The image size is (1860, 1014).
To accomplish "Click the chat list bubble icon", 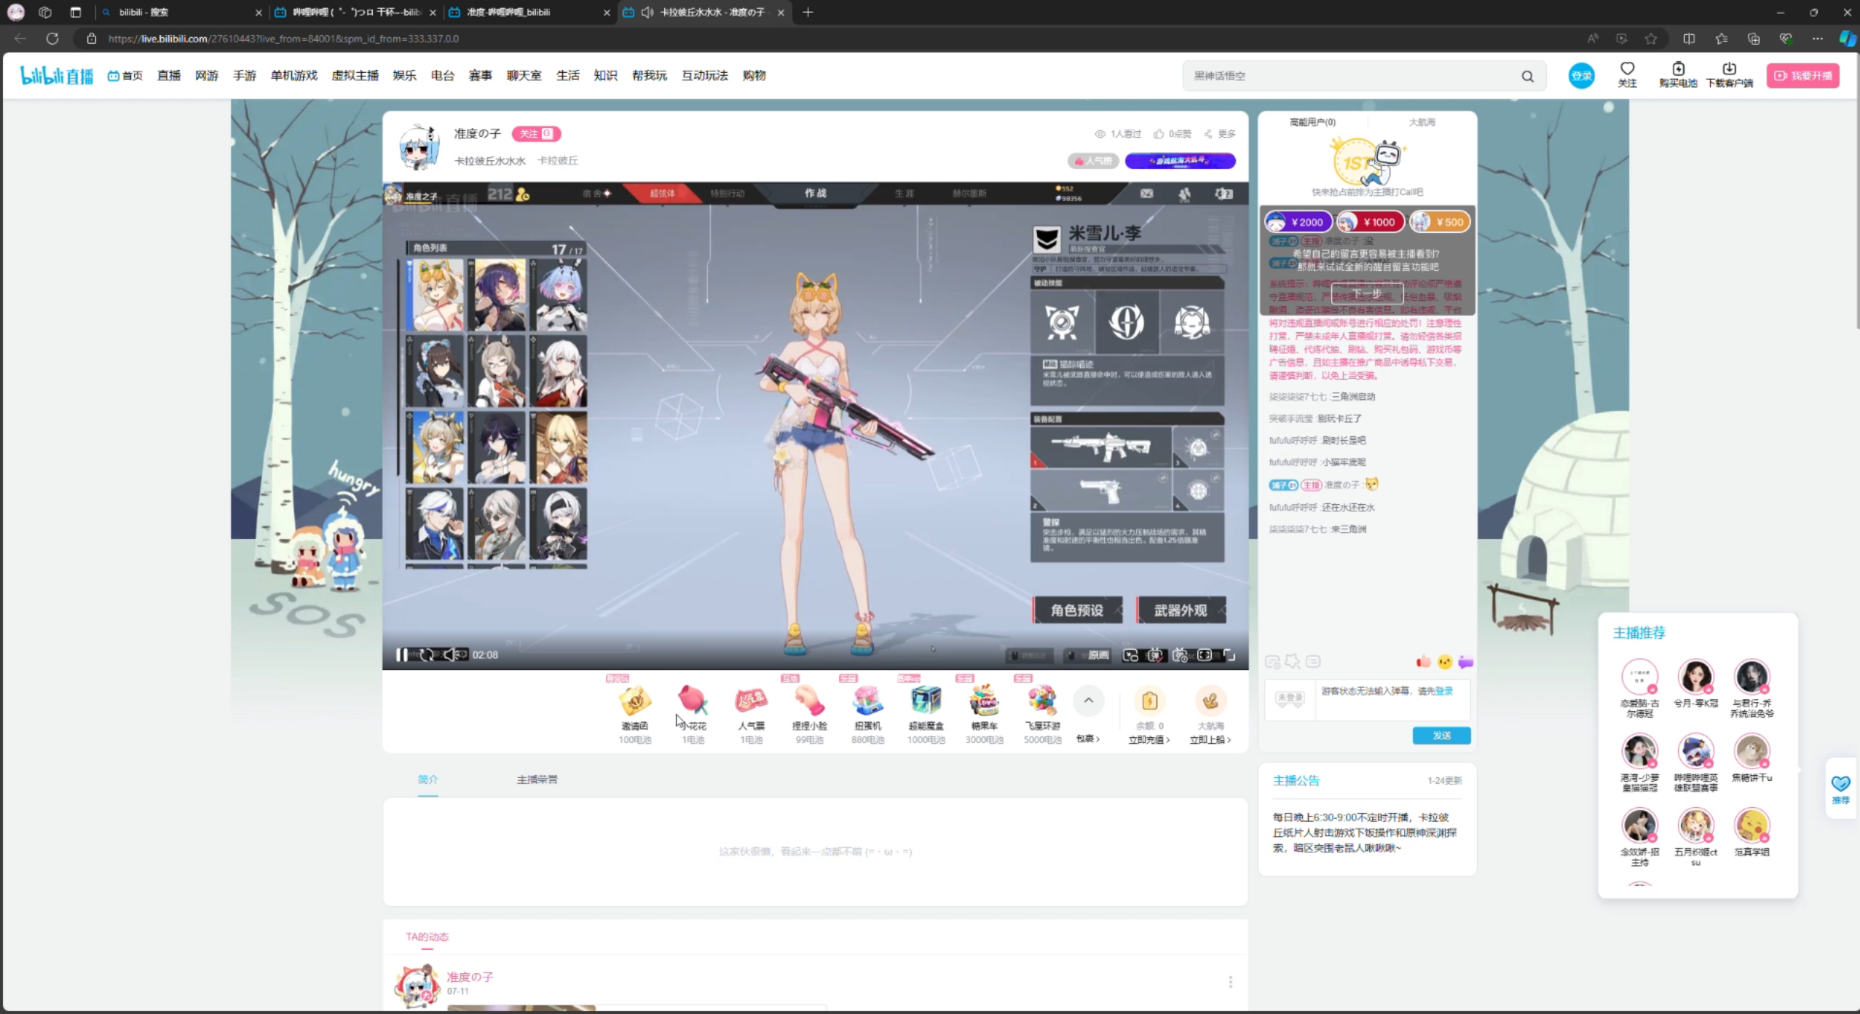I will pos(1313,661).
